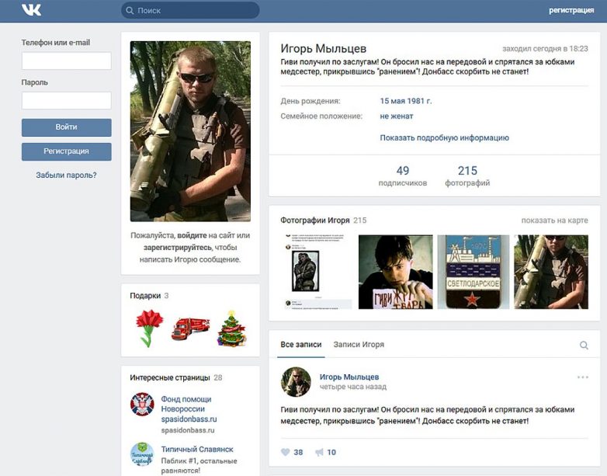The image size is (607, 476).
Task: Open the Светлодарское badge photo thumbnail
Action: (473, 272)
